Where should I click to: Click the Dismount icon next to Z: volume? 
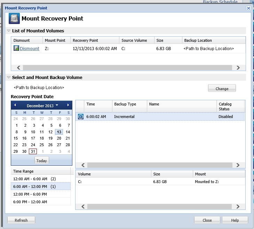tap(16, 49)
